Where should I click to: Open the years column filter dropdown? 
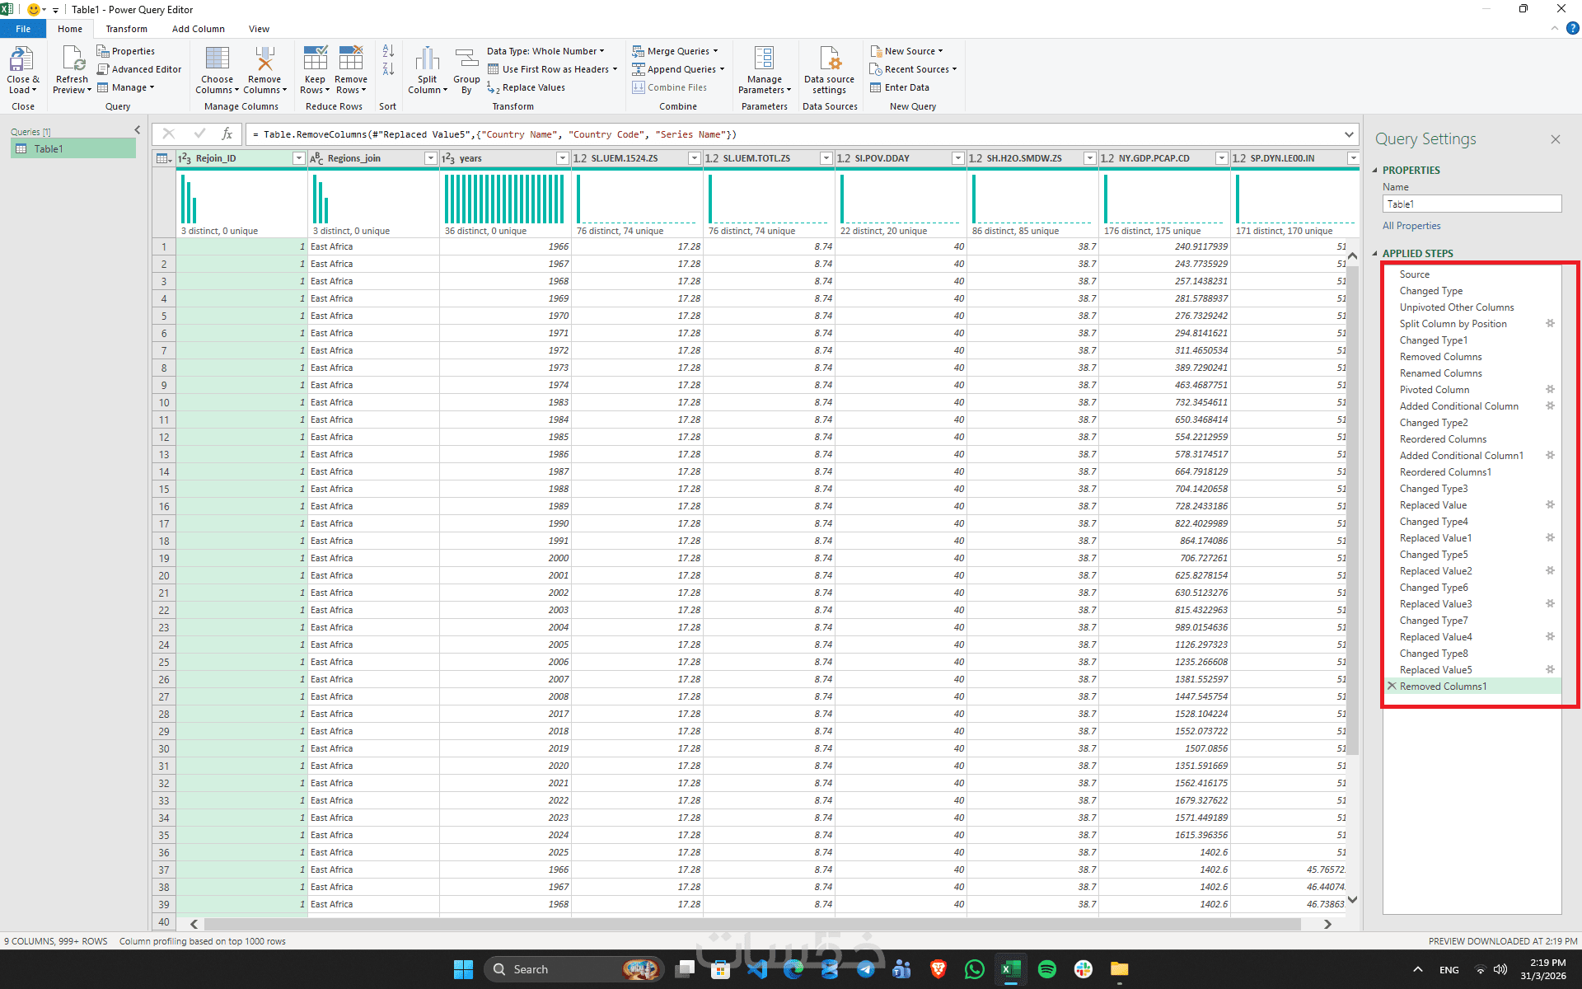(x=562, y=158)
